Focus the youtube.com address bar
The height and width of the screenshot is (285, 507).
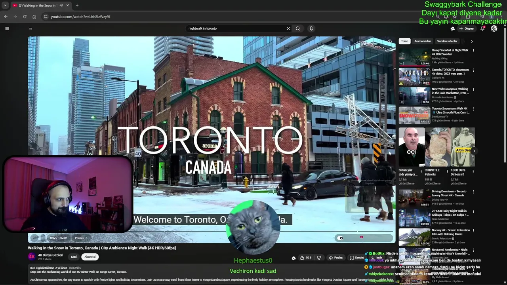click(238, 17)
